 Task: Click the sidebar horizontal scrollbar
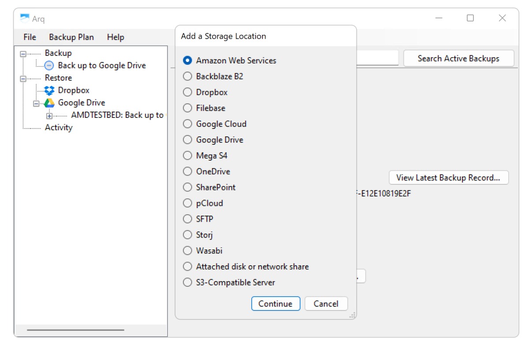point(75,330)
